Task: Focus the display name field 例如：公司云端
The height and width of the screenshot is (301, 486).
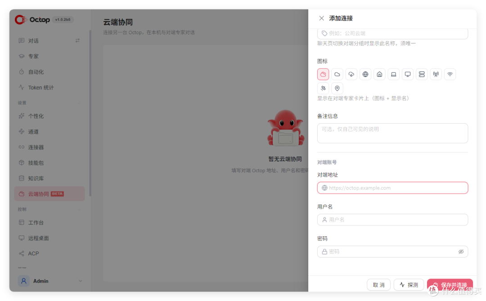Action: 393,33
